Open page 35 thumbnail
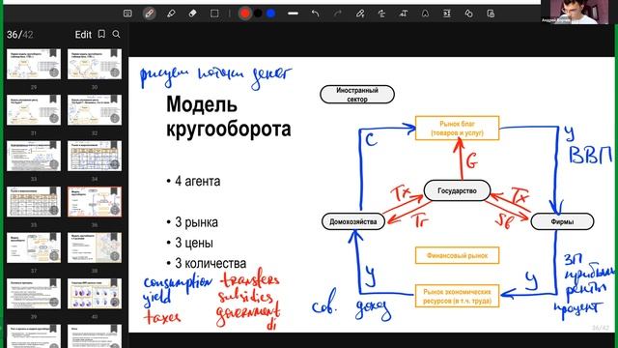Screen dimensions: 618x348 click(34, 202)
